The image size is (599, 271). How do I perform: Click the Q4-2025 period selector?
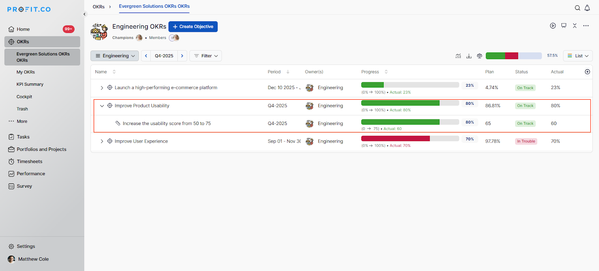click(x=164, y=56)
